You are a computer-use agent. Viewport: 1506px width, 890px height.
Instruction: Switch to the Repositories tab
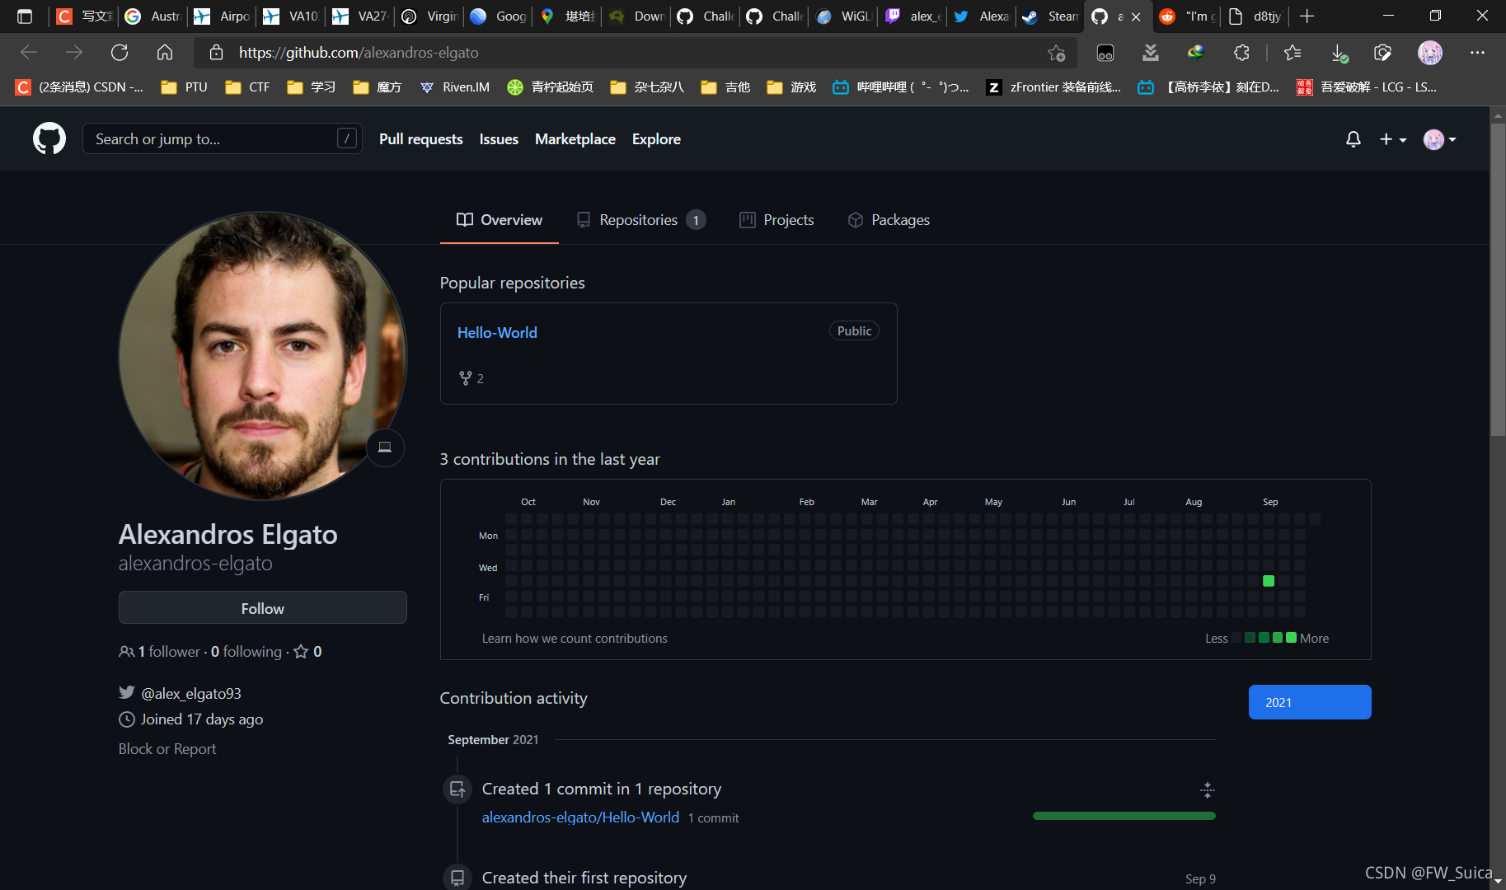pyautogui.click(x=641, y=220)
